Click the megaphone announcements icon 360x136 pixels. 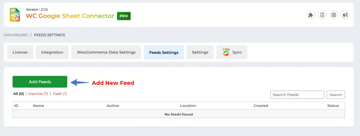coord(345,15)
